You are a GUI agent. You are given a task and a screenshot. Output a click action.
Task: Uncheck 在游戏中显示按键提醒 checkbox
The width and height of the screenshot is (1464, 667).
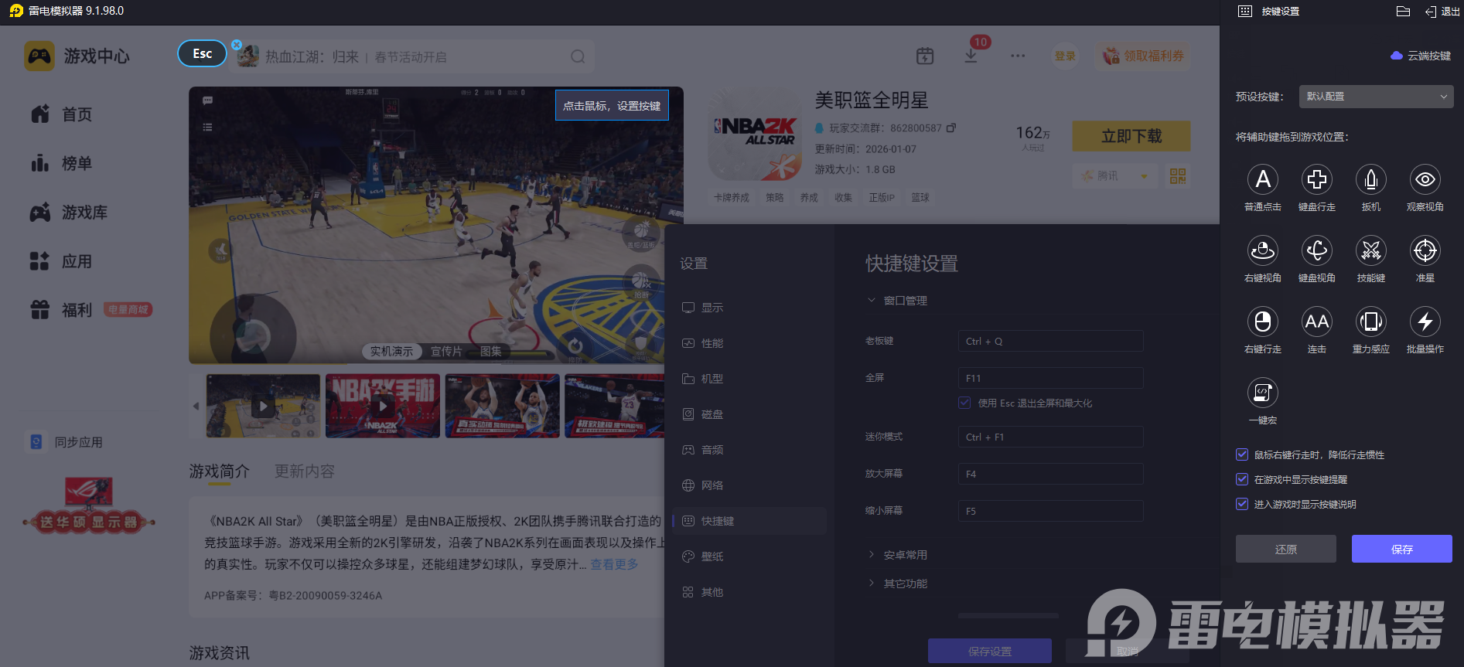point(1242,479)
